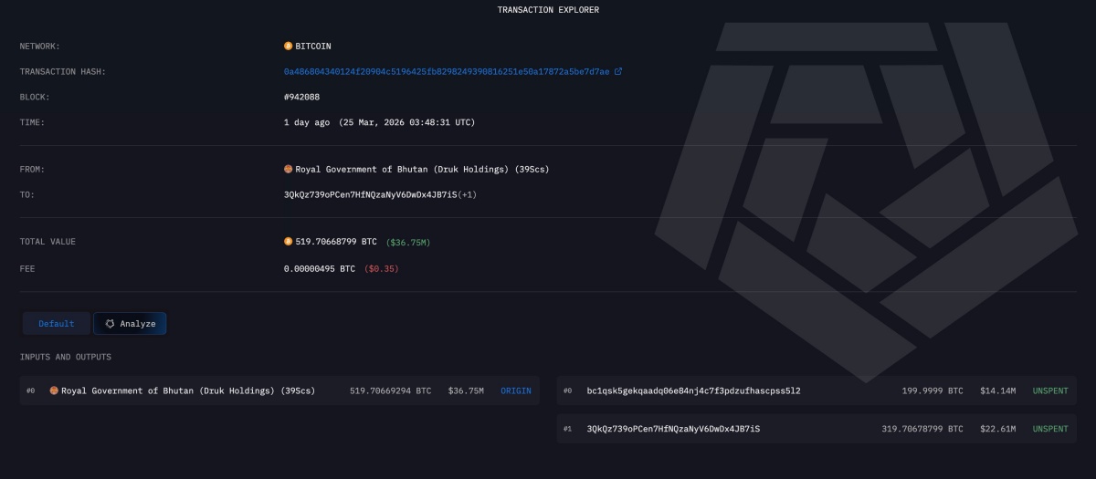Open the output #0 bc1qsk5 address
Viewport: 1096px width, 479px height.
pos(693,390)
